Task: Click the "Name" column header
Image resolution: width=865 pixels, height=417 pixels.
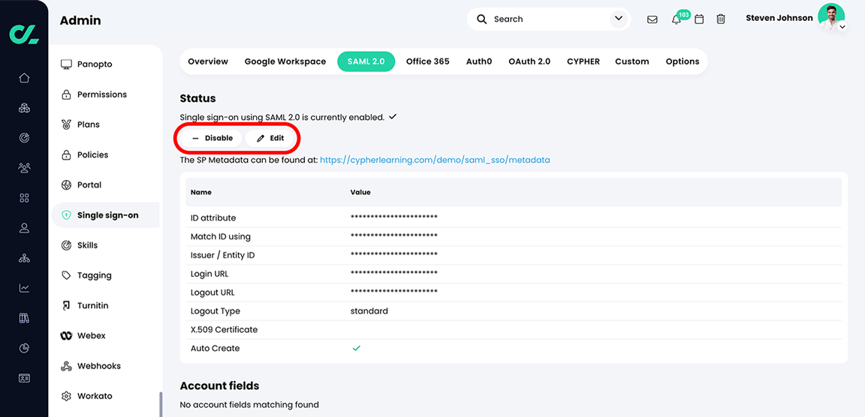Action: [x=200, y=193]
